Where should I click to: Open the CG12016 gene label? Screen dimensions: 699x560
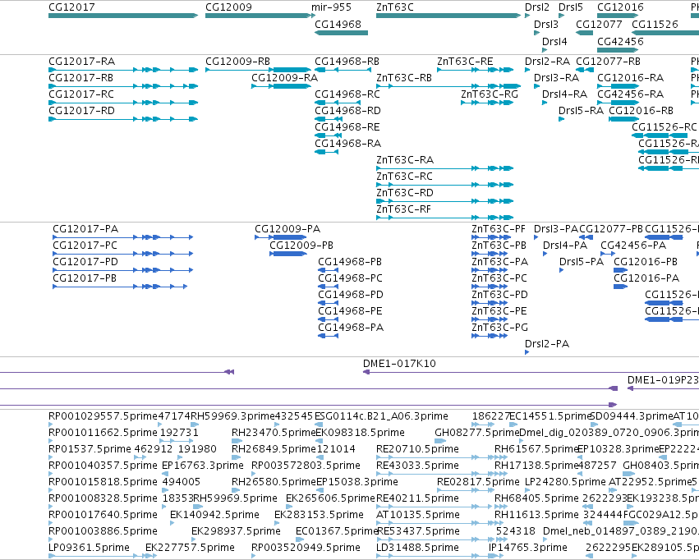point(620,7)
